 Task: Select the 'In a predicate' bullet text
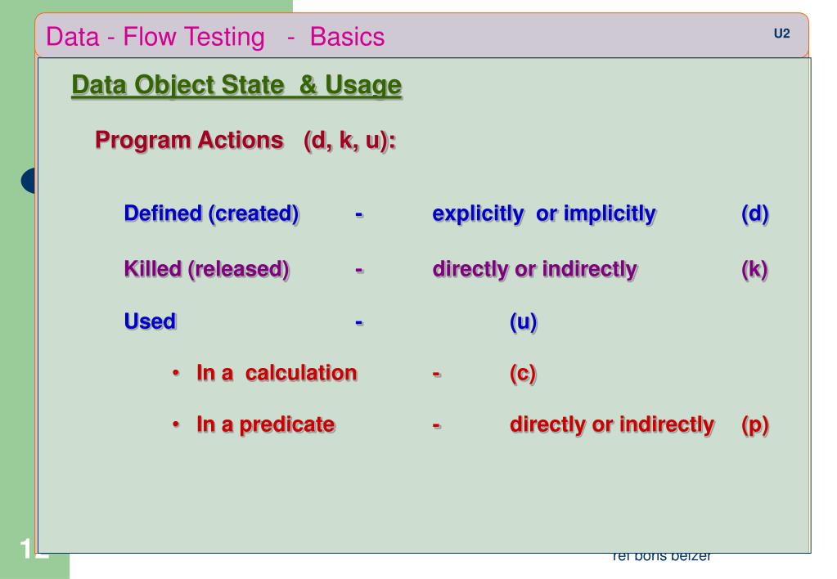coord(265,424)
